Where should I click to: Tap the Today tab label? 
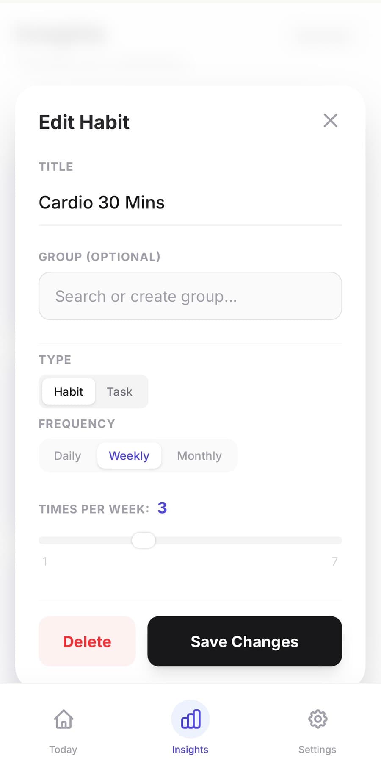[x=63, y=750]
